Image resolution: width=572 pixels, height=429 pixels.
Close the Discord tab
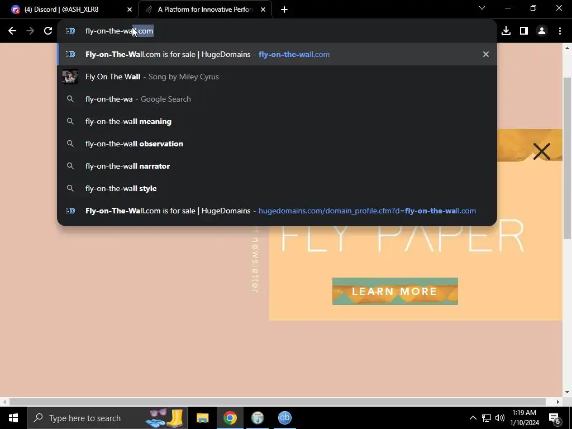[x=130, y=9]
